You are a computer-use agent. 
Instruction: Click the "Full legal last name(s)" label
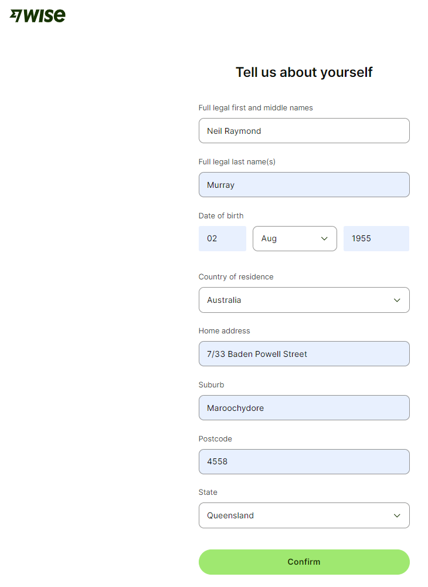tap(237, 162)
